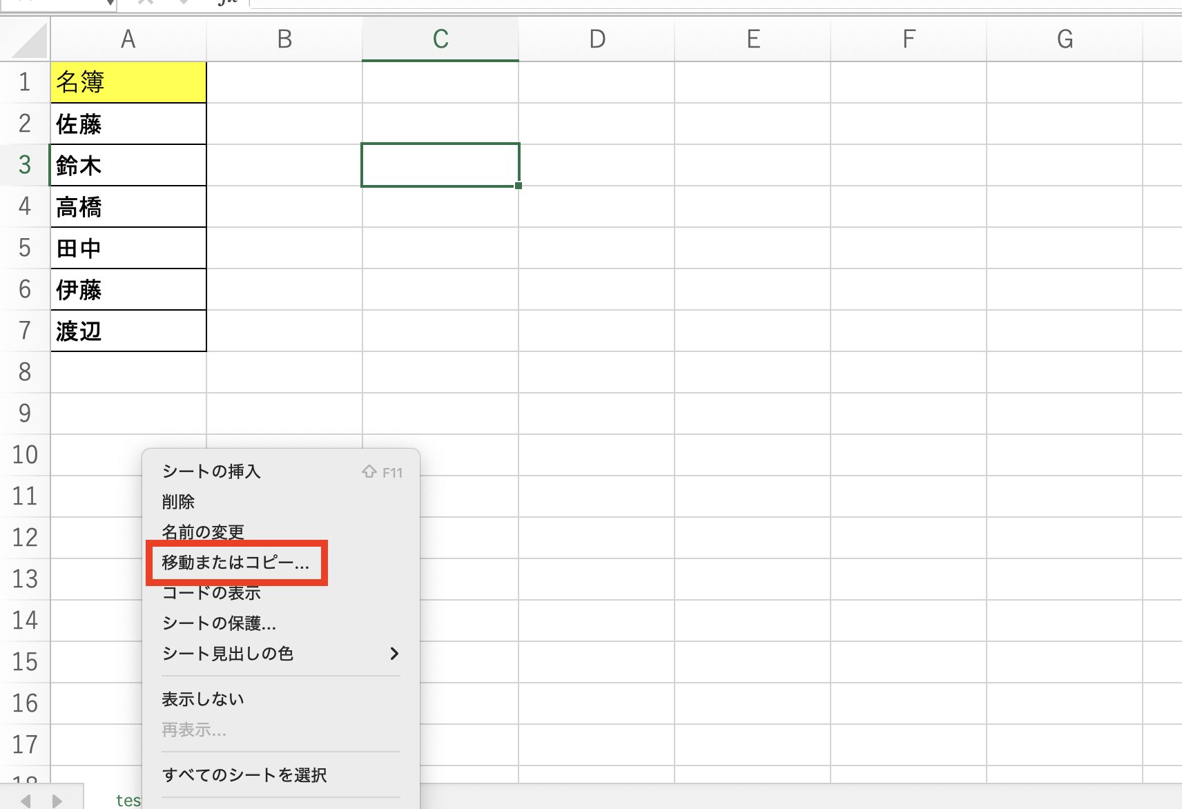This screenshot has height=809, width=1182.
Task: Select the yellow 名簿 header cell
Action: pos(128,82)
